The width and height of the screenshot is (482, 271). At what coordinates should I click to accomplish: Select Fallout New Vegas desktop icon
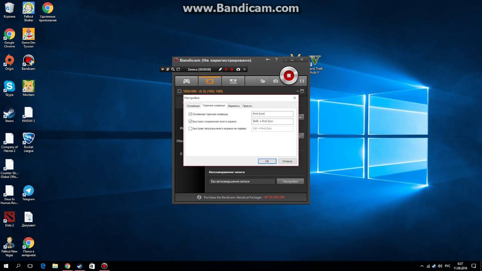[x=9, y=247]
